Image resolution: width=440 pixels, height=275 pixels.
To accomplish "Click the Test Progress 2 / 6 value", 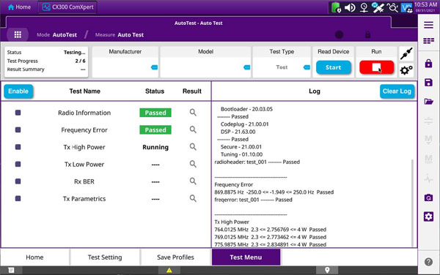I will pyautogui.click(x=80, y=61).
